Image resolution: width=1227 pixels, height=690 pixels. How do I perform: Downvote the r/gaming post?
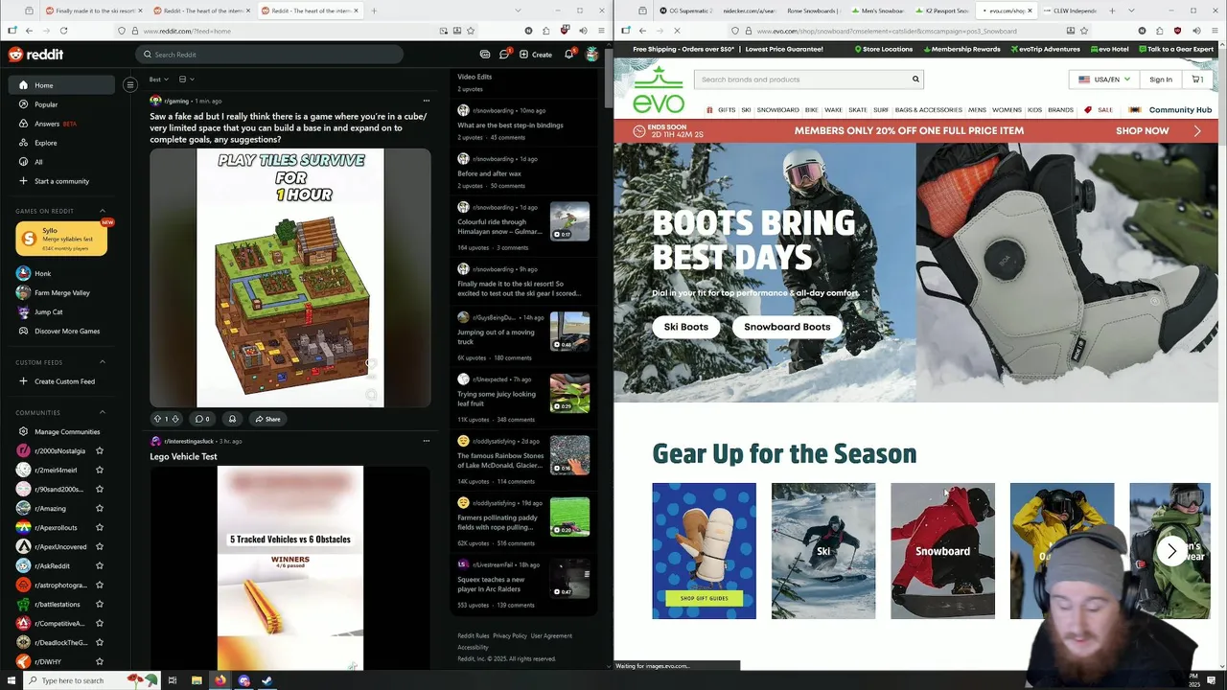point(175,419)
